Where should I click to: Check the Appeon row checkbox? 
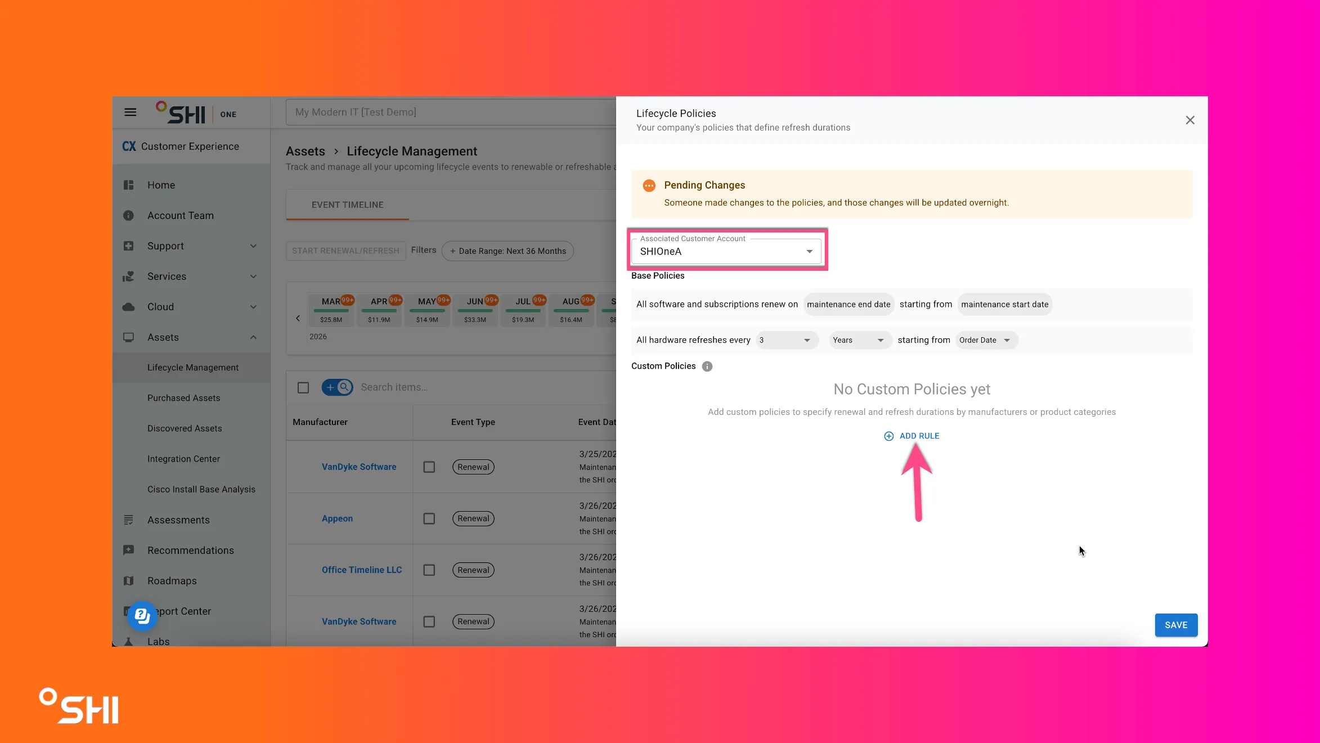coord(429,518)
